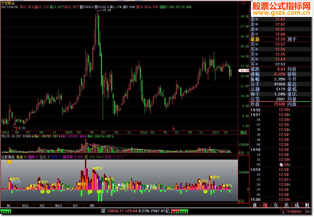Click 深 index quote in bottom status bar
The width and height of the screenshot is (314, 217).
tap(135, 211)
